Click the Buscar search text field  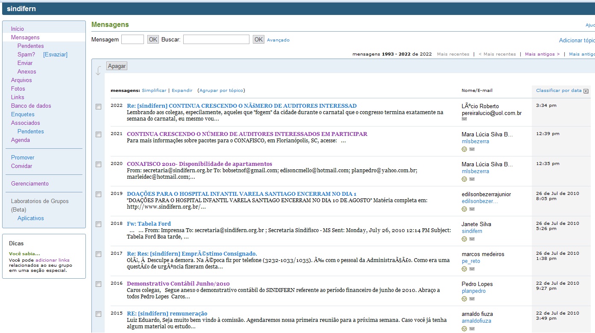coord(216,39)
